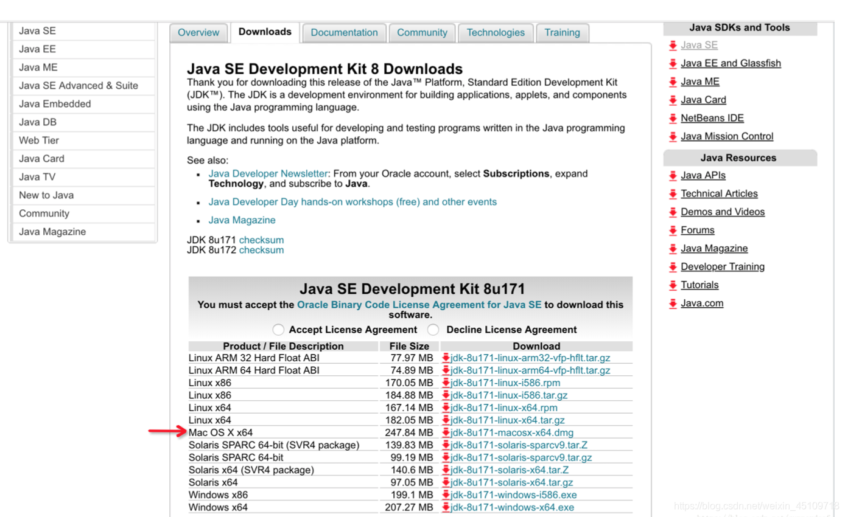
Task: Click the '207.27 MB' file size cell
Action: [x=410, y=507]
